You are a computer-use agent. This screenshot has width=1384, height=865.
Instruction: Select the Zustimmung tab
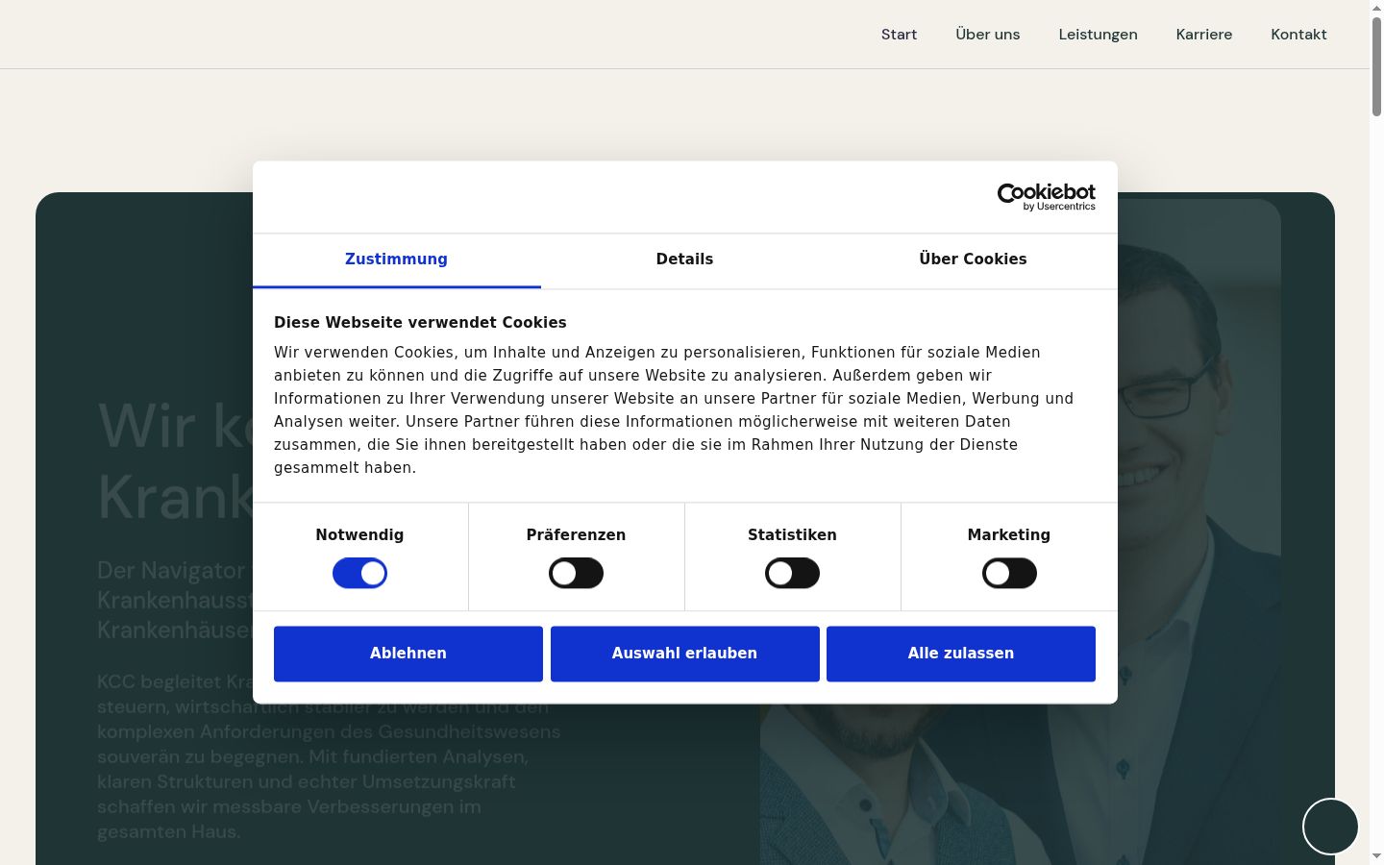[396, 259]
